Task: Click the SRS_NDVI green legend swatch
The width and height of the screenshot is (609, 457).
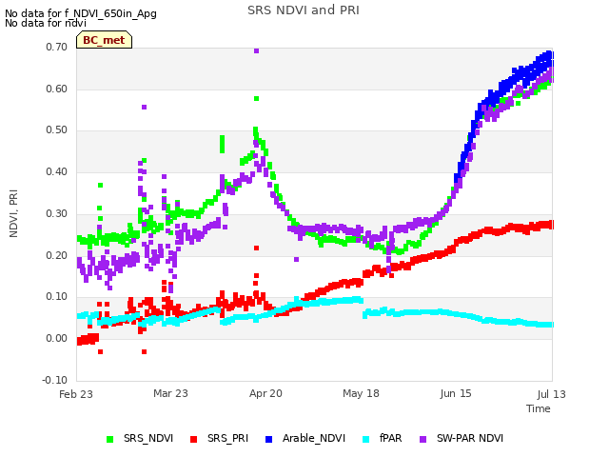Action: [x=110, y=439]
